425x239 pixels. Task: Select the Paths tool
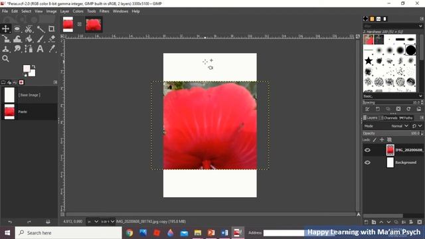point(29,49)
